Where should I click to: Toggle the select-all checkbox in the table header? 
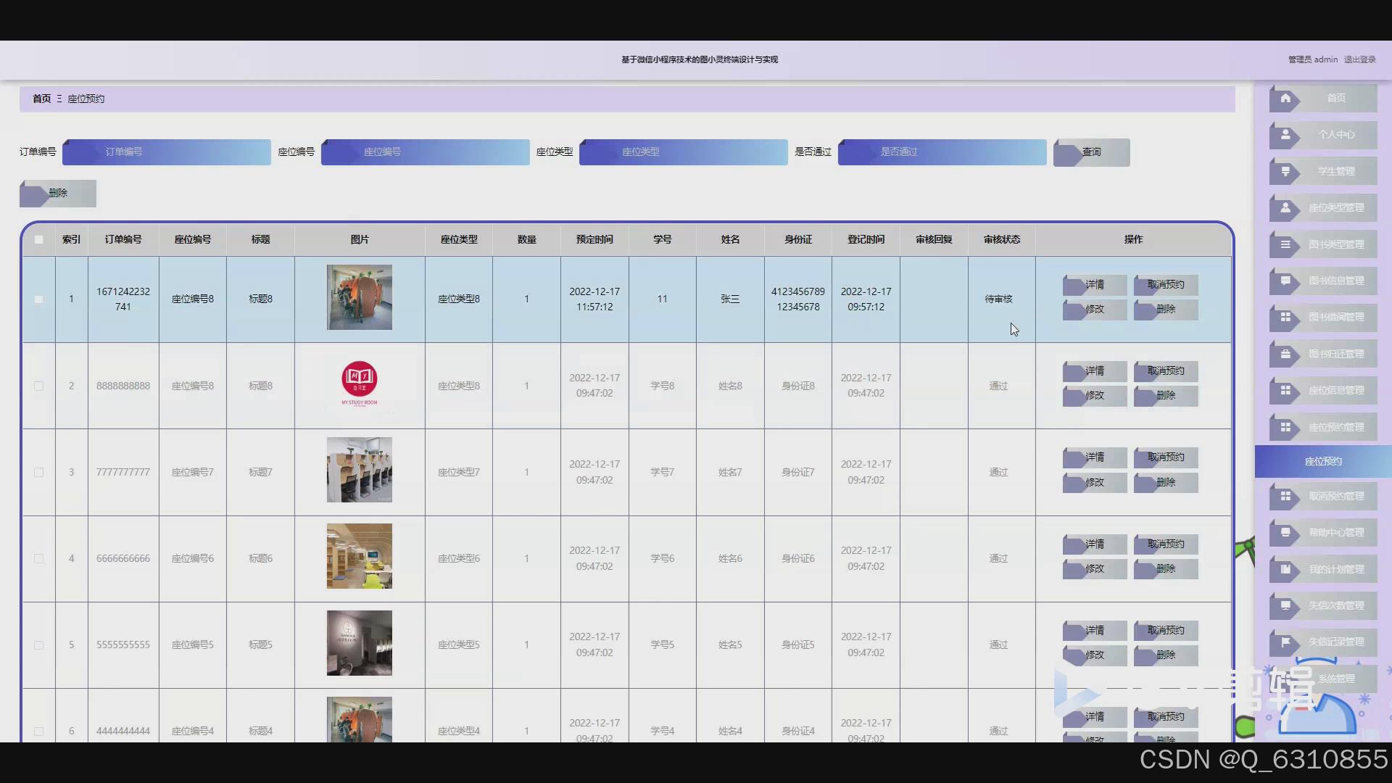(x=39, y=239)
